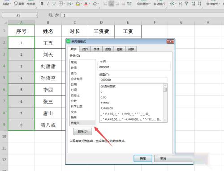
Task: Click the cell borders icon
Action: click(x=60, y=4)
